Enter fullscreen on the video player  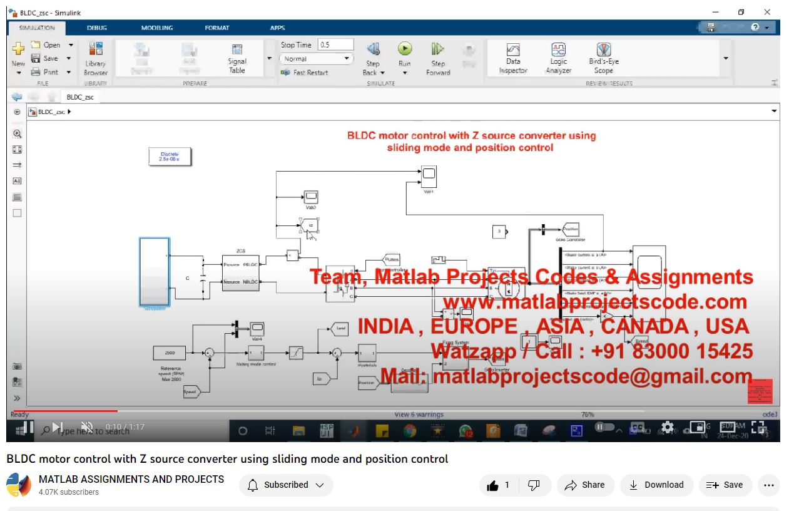758,427
